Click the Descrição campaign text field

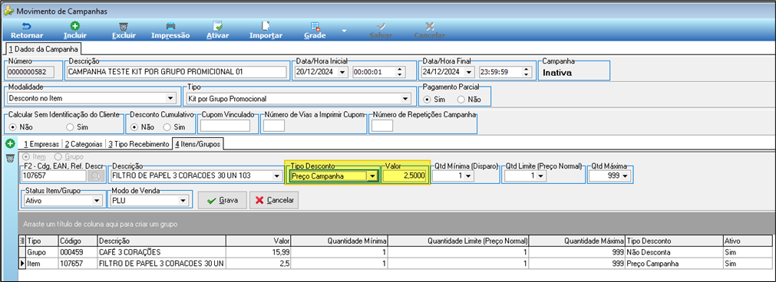click(177, 72)
